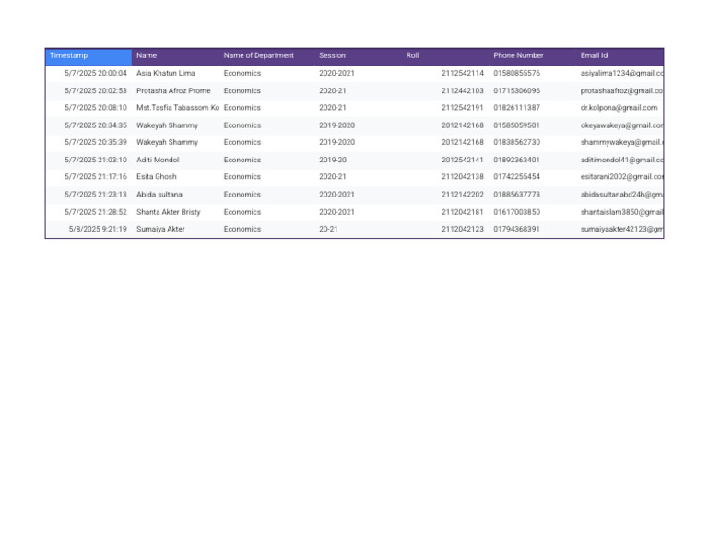Select phone number 01617003850
708x548 pixels.
coord(516,212)
